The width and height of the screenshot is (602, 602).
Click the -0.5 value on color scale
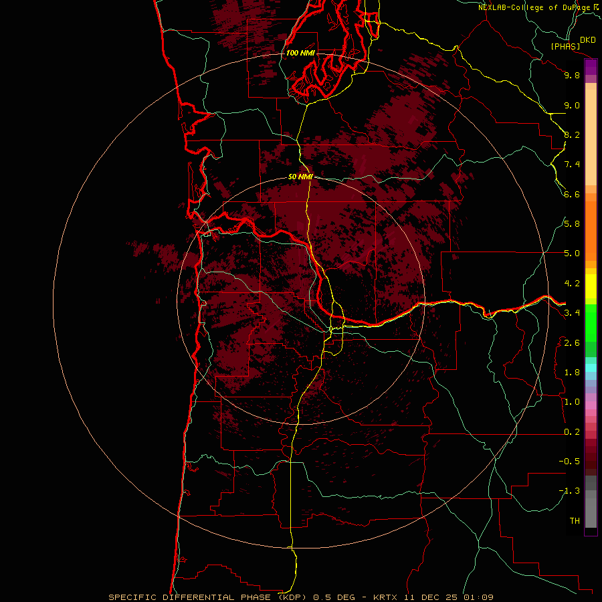pos(569,462)
